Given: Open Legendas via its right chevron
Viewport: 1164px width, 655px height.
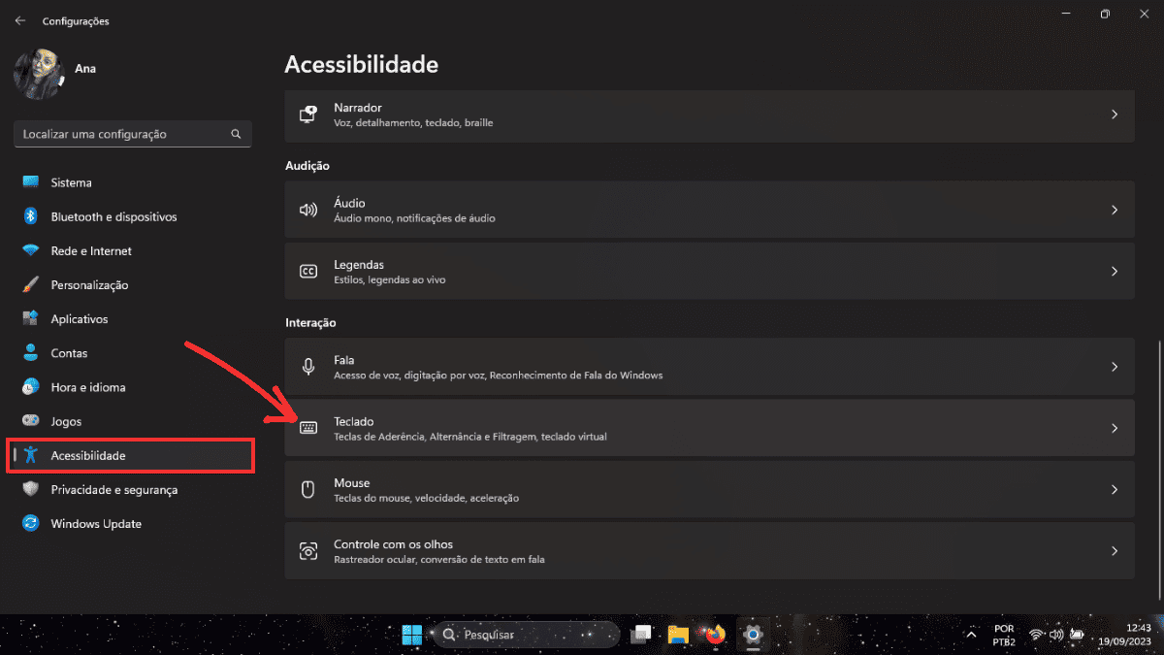Looking at the screenshot, I should [1115, 272].
